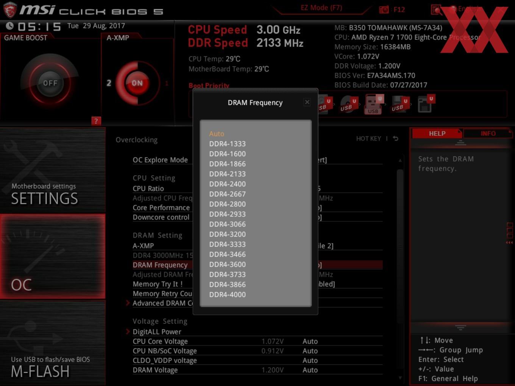Choose DDR4-3733 frequency option

point(227,274)
